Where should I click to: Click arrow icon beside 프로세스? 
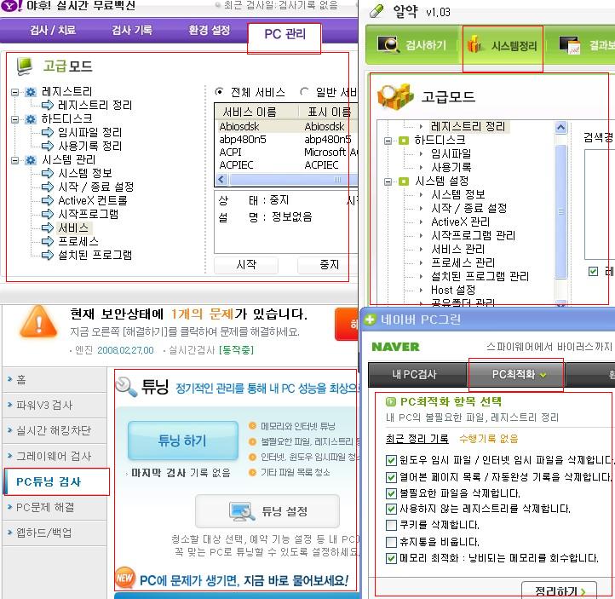pyautogui.click(x=48, y=241)
